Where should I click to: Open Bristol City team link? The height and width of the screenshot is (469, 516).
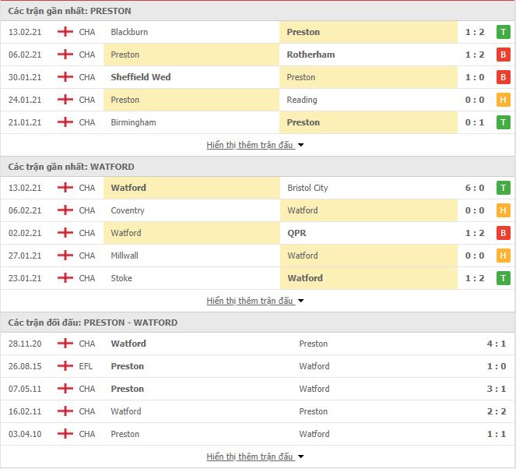pyautogui.click(x=307, y=188)
